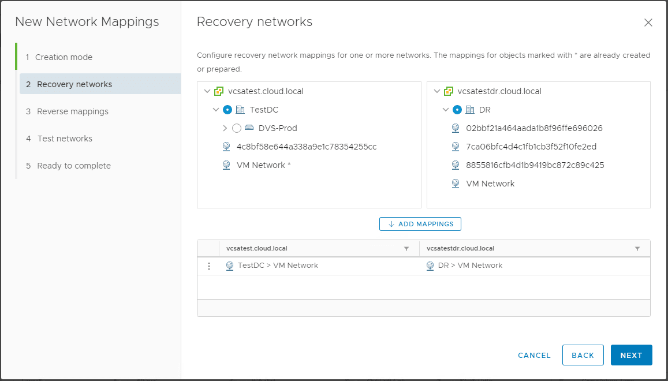Click the network icon for 02bbf21a464aada1b8f96ffe696026
The width and height of the screenshot is (668, 381).
click(456, 128)
